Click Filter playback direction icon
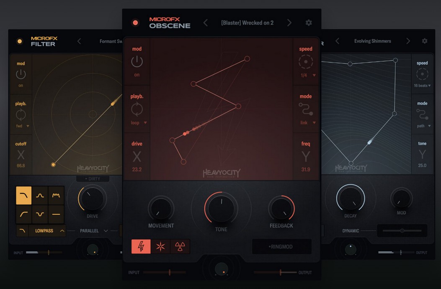 [x=21, y=115]
